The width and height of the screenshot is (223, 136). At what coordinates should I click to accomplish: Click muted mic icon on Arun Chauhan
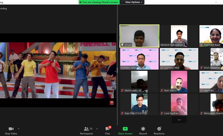[x=201, y=68]
